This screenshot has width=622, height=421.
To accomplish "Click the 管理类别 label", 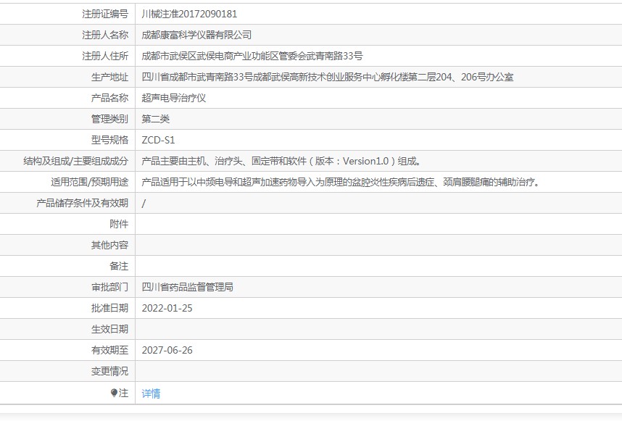I will tap(110, 119).
